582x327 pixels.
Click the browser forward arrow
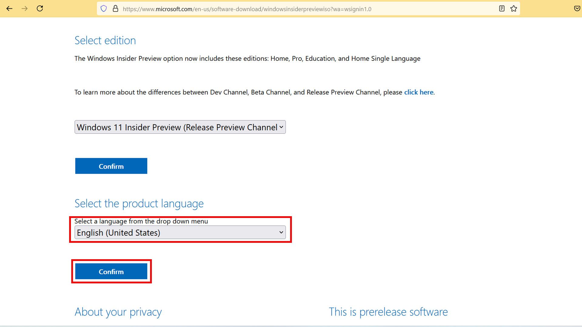[25, 9]
